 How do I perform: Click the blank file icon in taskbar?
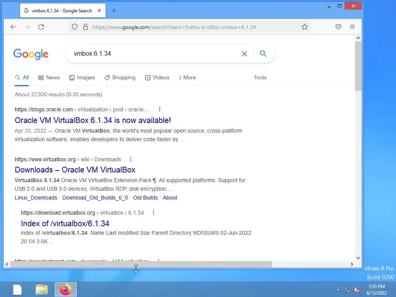tap(17, 289)
